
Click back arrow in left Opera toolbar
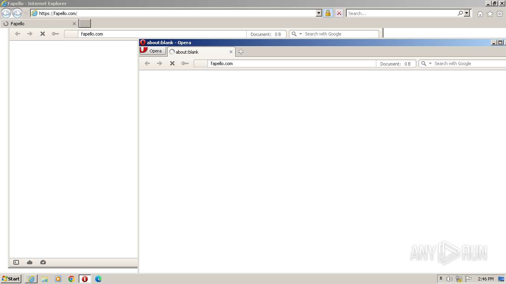click(17, 34)
